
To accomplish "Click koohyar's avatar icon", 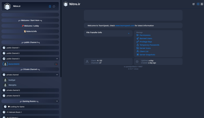I will (x=5, y=80).
